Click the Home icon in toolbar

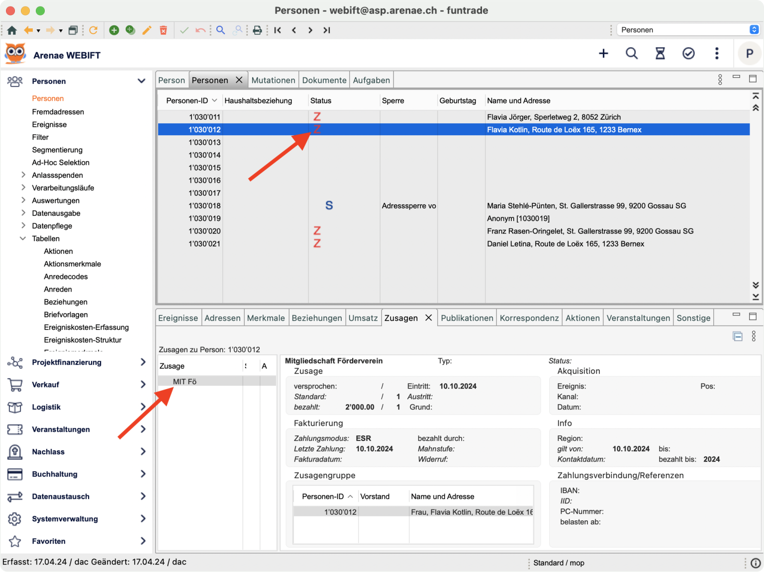click(12, 30)
